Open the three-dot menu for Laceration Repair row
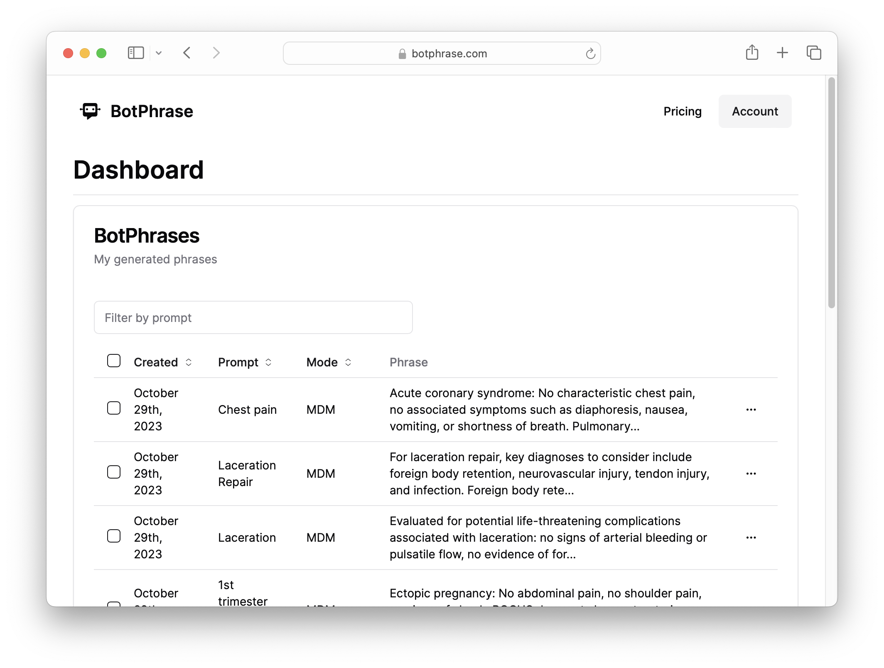884x668 pixels. click(751, 474)
